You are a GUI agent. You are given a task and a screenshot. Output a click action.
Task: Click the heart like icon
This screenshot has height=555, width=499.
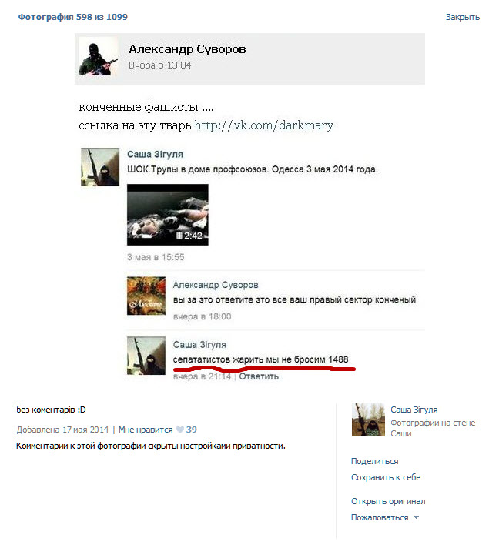pos(180,430)
